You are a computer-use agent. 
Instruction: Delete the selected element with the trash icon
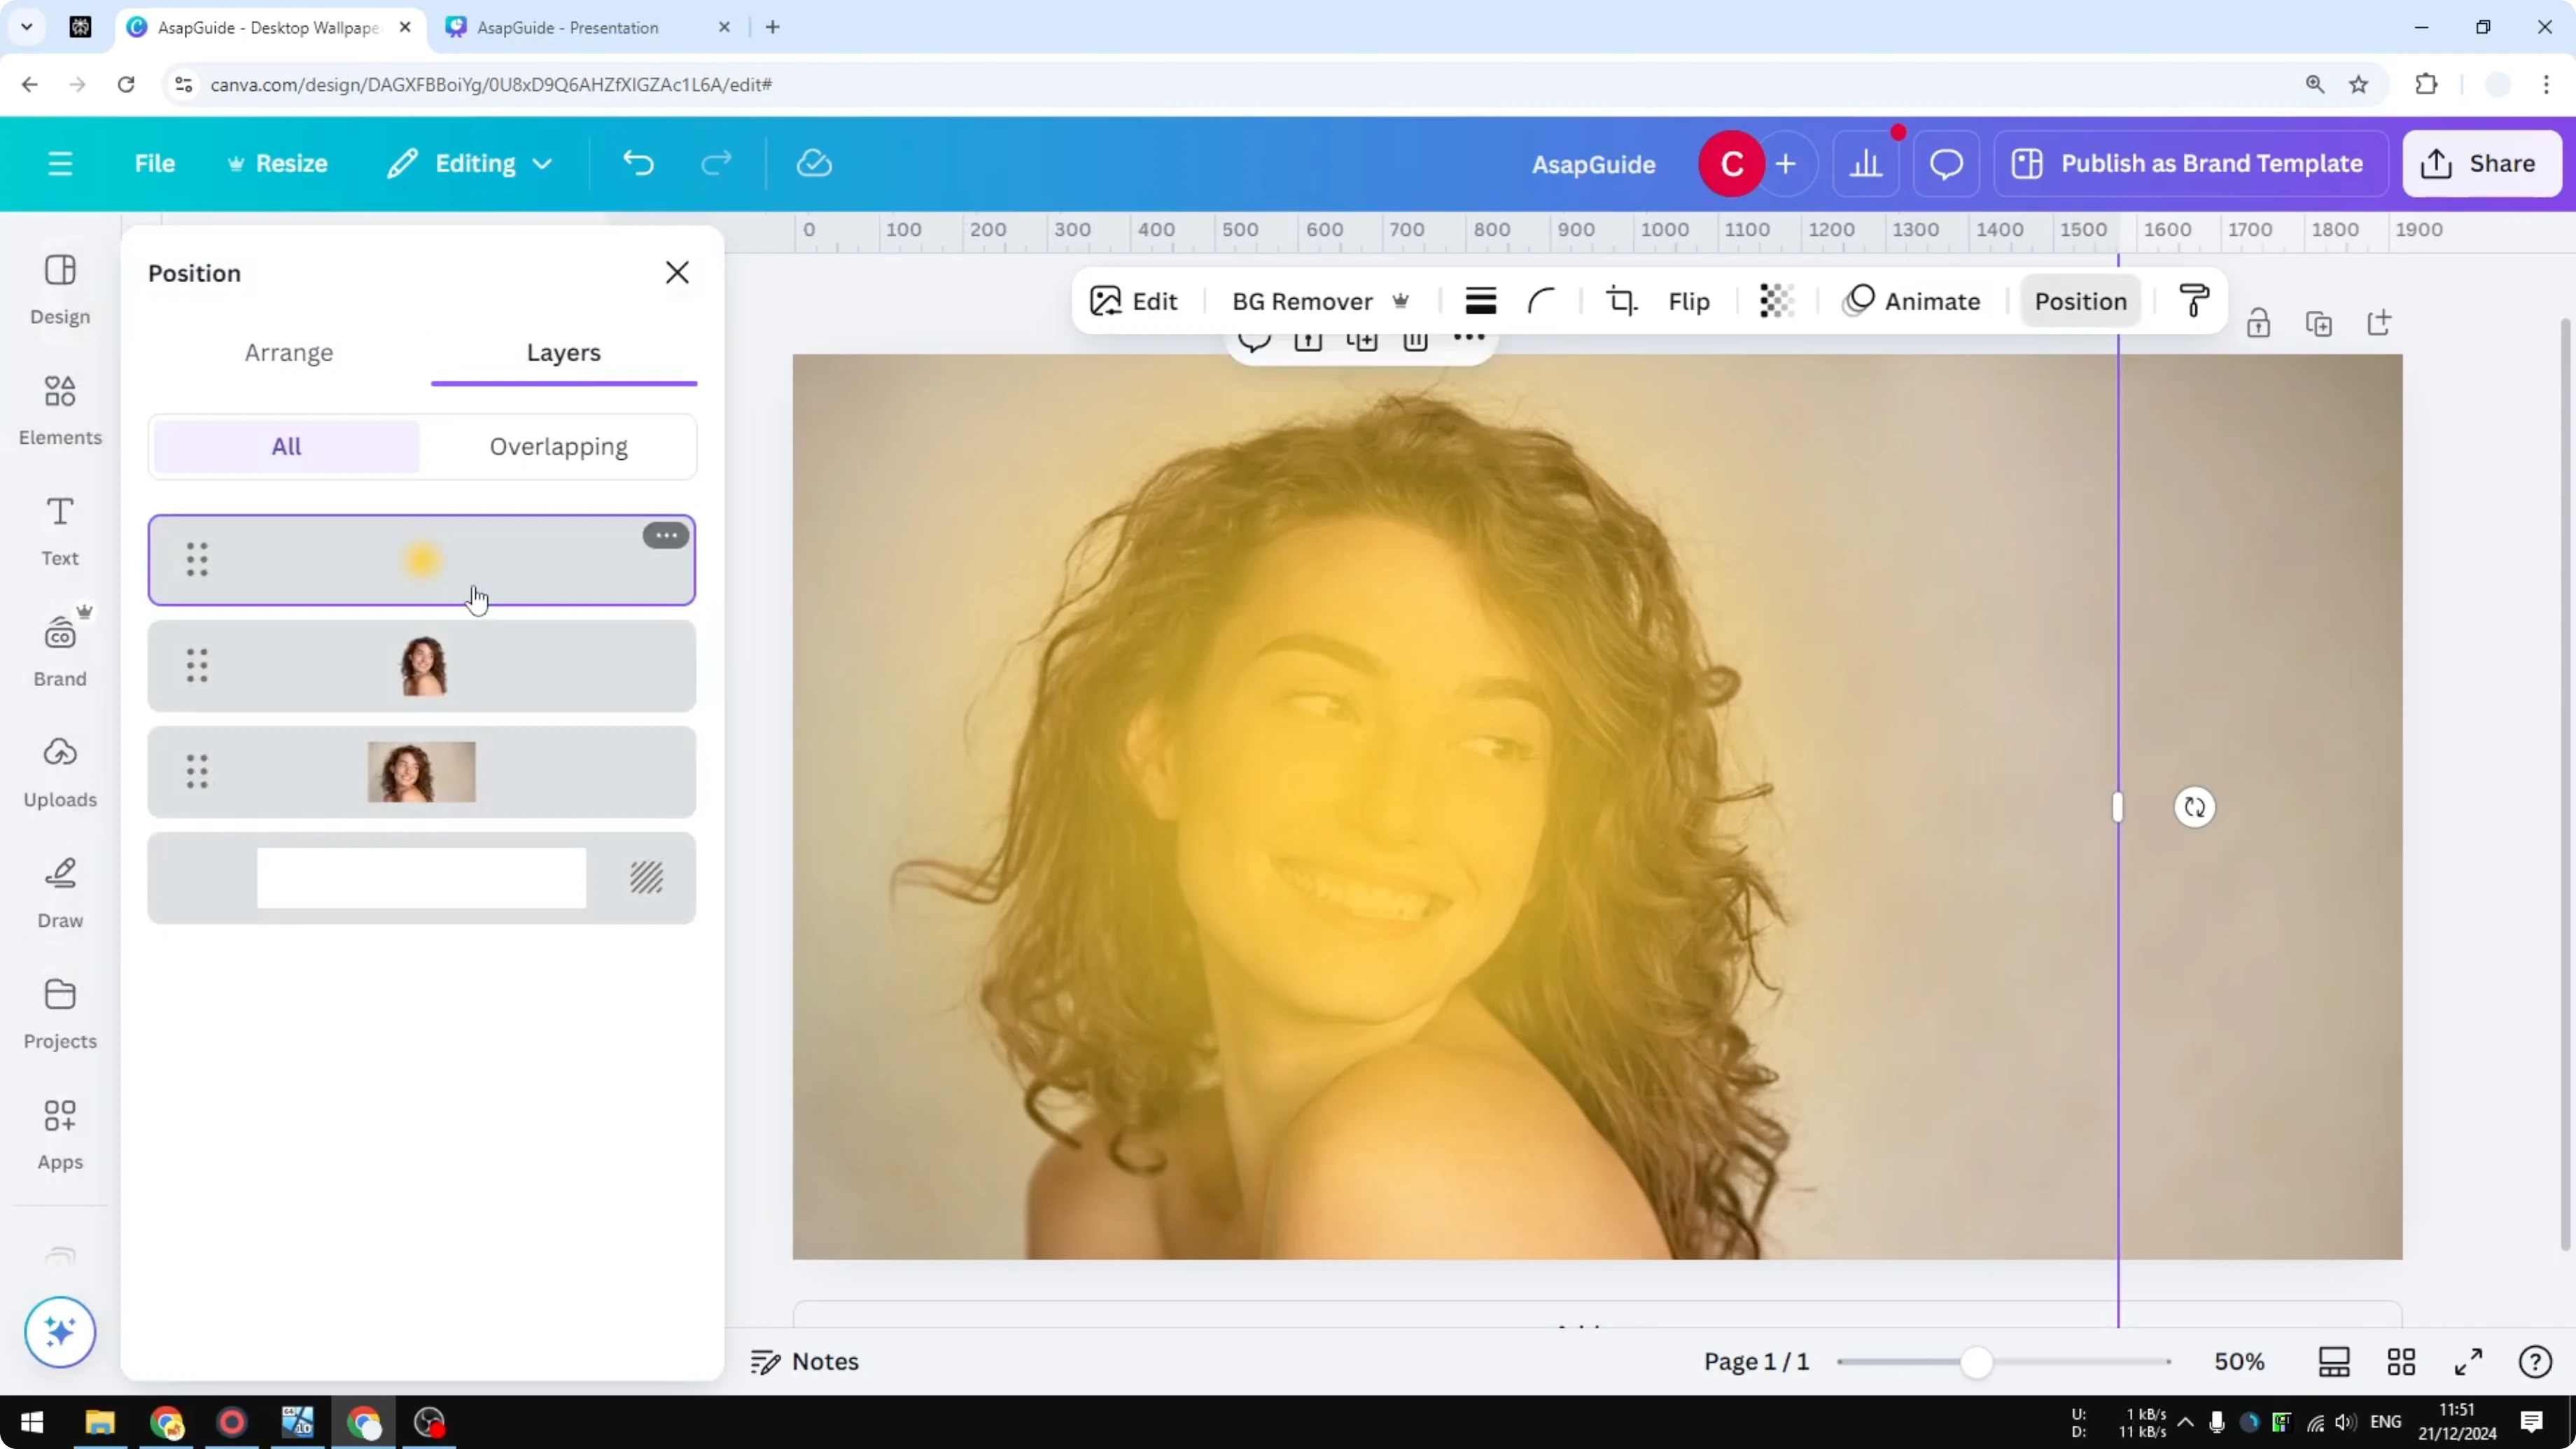1416,341
